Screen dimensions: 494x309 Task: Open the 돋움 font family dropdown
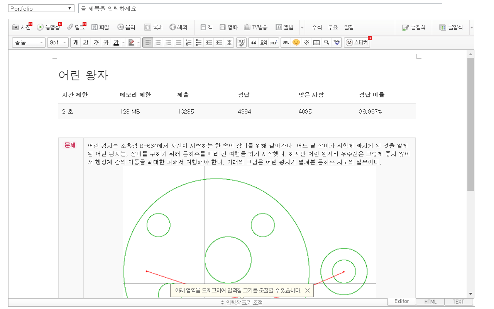(x=29, y=42)
